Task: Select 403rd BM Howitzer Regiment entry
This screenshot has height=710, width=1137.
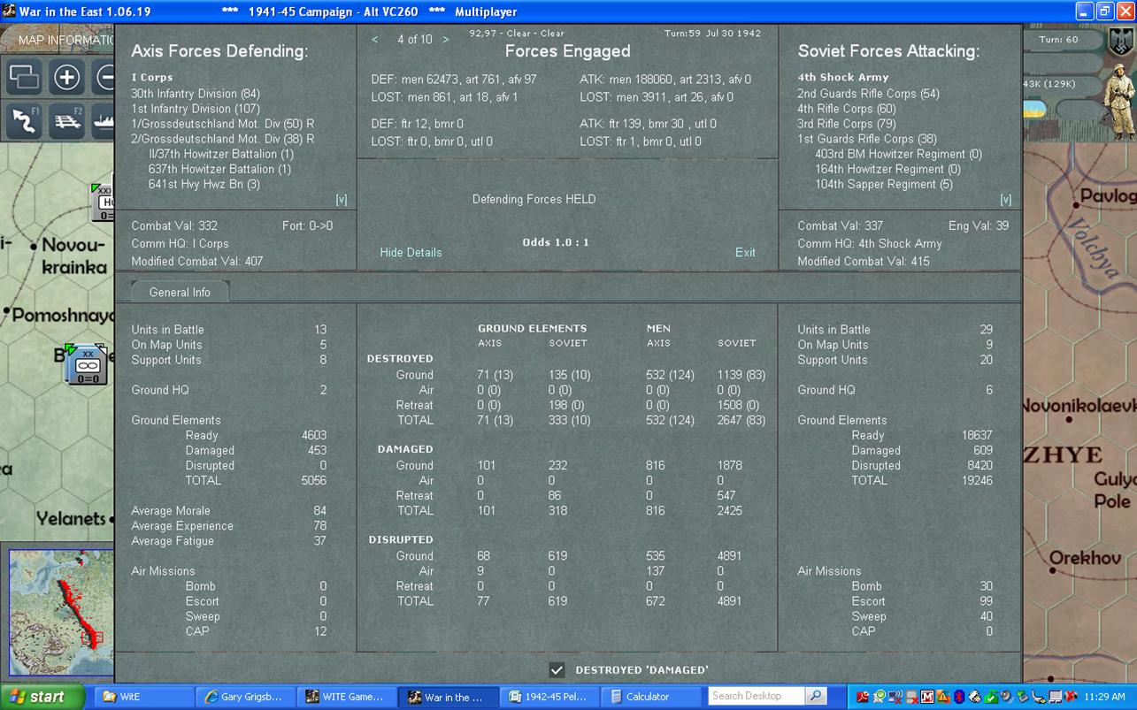Action: click(x=898, y=154)
